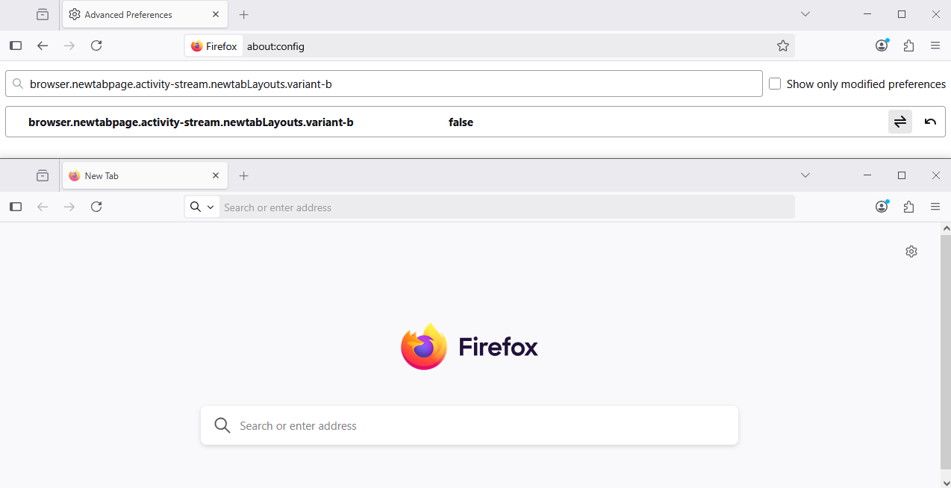Click the Firefox identity badge in address bar

pyautogui.click(x=213, y=46)
